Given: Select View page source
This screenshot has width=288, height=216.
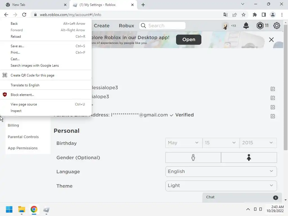Looking at the screenshot, I should pos(46,104).
